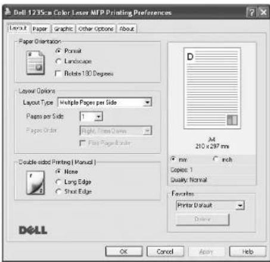
Task: Open the Layout Type dropdown
Action: coord(147,102)
